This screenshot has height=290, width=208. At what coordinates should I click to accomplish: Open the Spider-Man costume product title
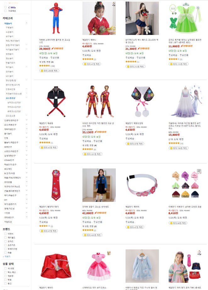pyautogui.click(x=54, y=41)
